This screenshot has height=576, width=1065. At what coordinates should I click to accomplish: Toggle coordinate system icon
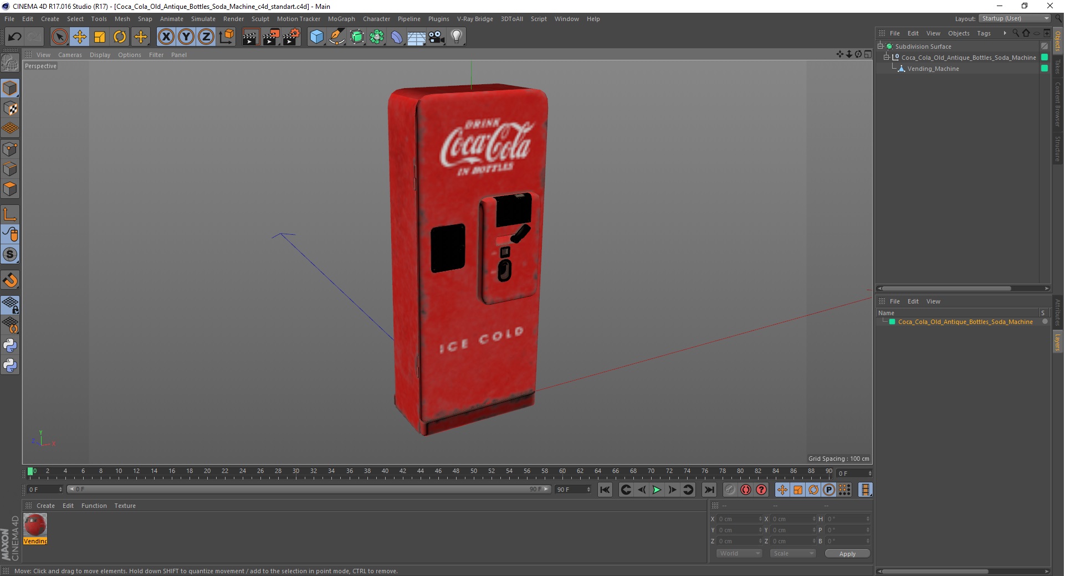(x=226, y=37)
